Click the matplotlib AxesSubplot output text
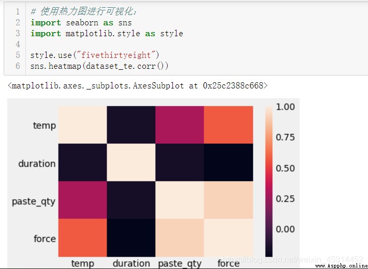Viewport: 368px width, 269px height. click(138, 85)
